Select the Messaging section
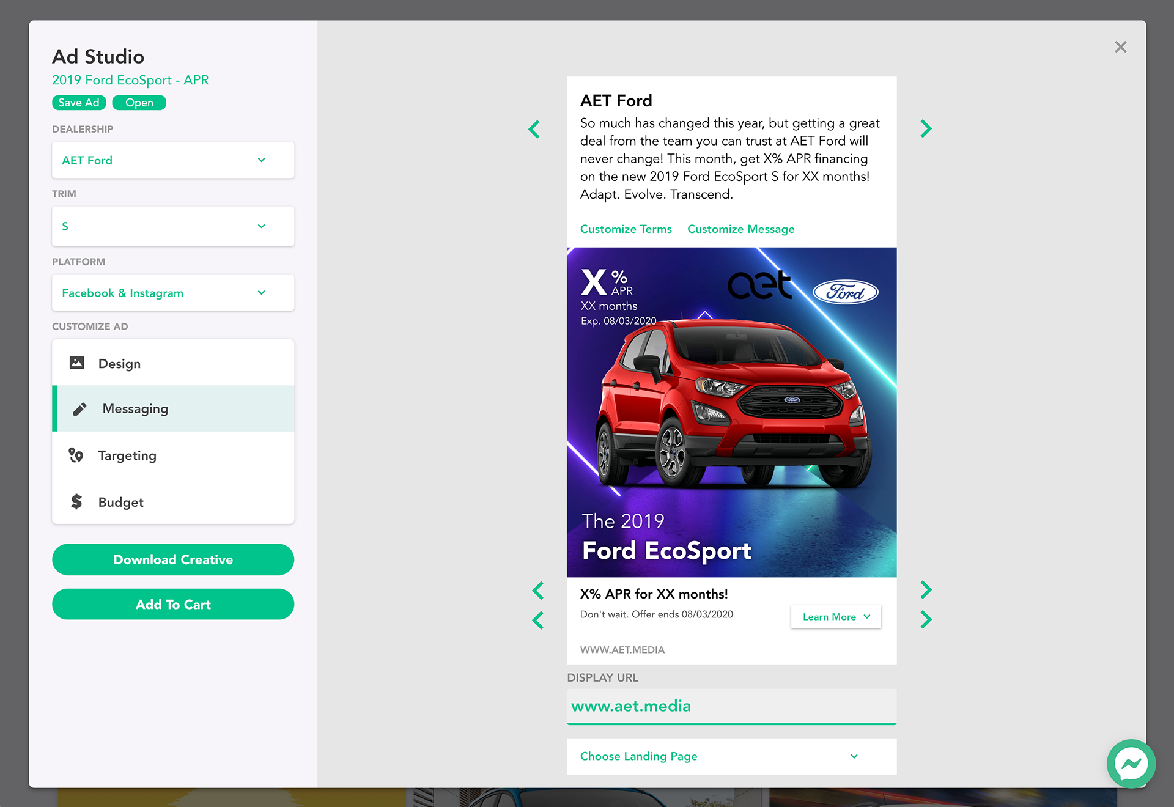 [x=173, y=409]
